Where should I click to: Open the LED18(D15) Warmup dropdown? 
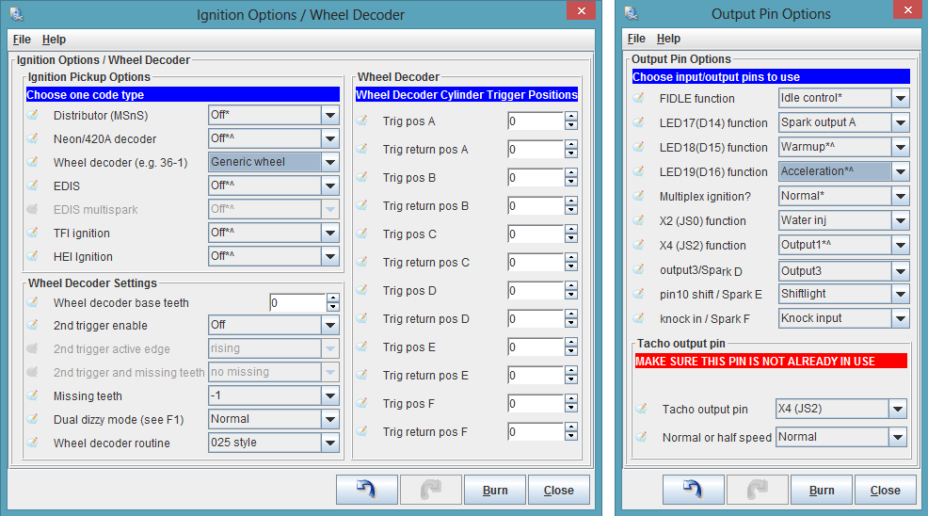pyautogui.click(x=844, y=147)
